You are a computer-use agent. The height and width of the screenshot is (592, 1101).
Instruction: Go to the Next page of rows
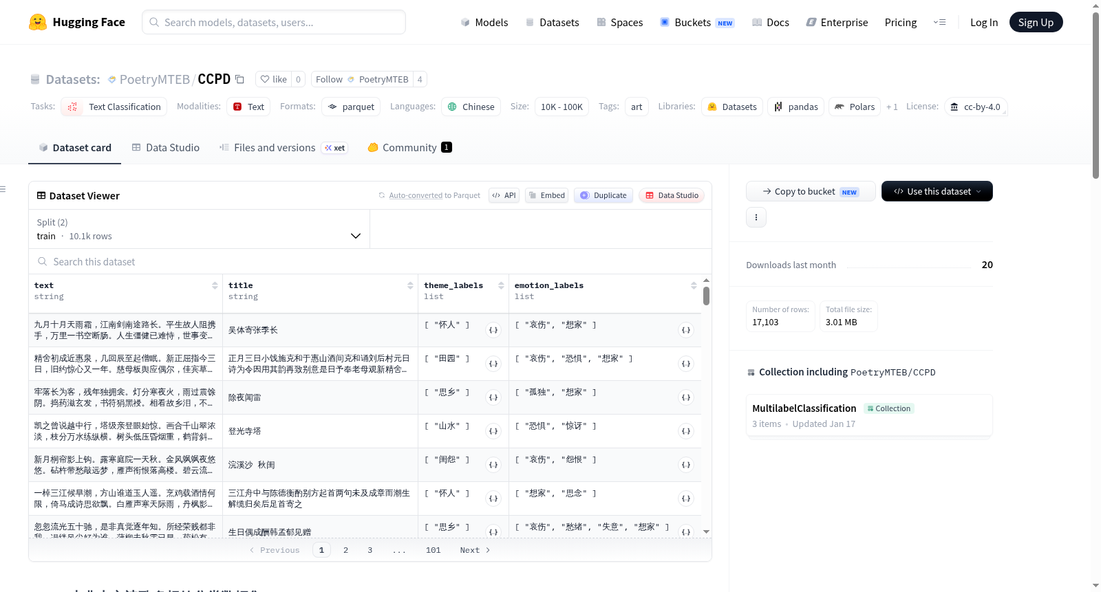(x=475, y=550)
